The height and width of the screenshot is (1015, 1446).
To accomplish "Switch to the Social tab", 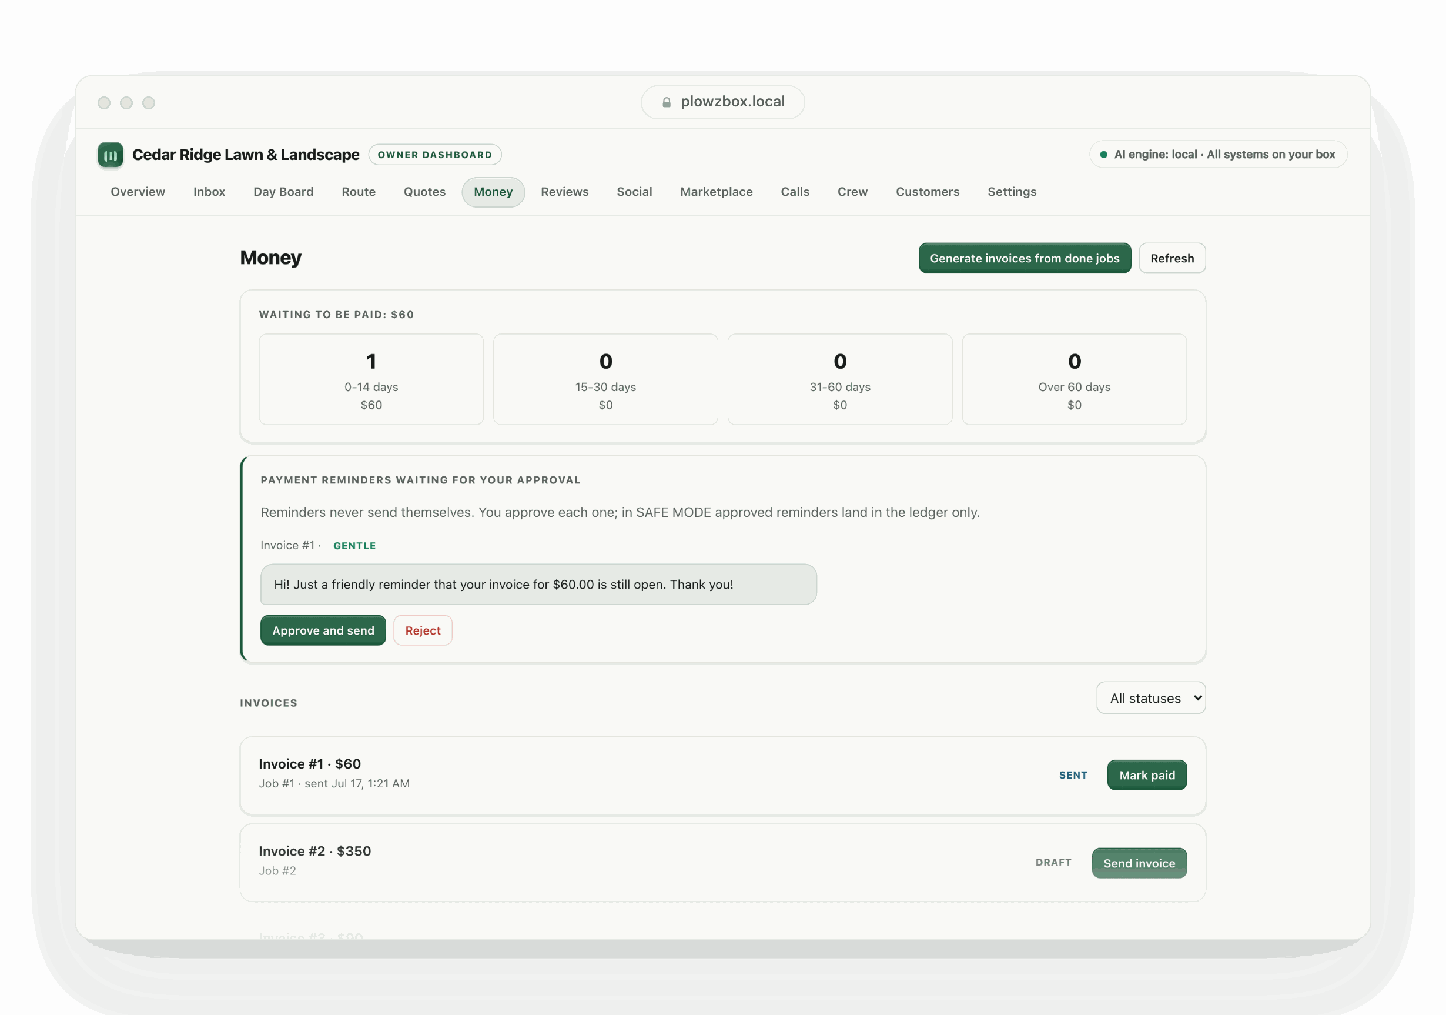I will click(x=634, y=192).
